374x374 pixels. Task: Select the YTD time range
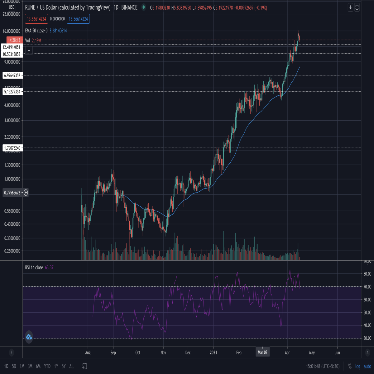tap(47, 366)
